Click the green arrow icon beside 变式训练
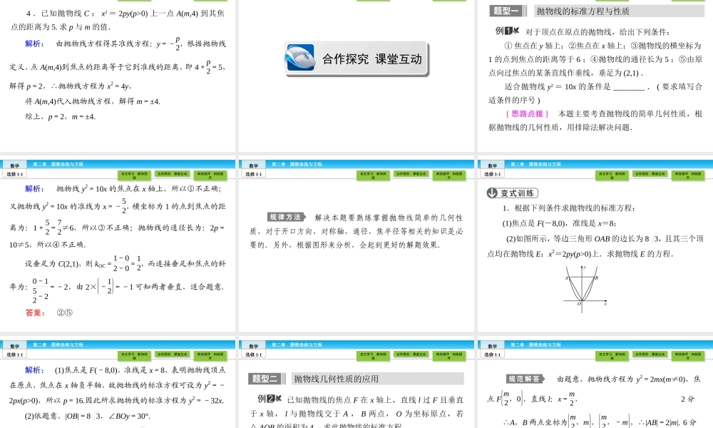 (x=491, y=191)
